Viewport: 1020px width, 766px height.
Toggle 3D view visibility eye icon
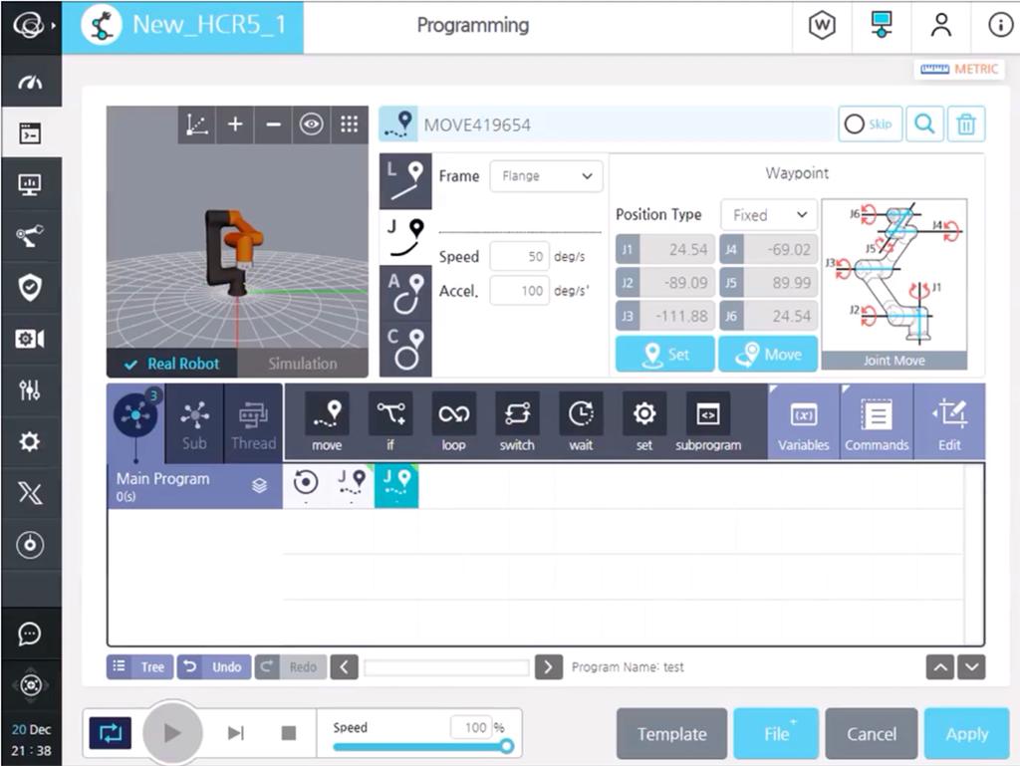(x=312, y=125)
